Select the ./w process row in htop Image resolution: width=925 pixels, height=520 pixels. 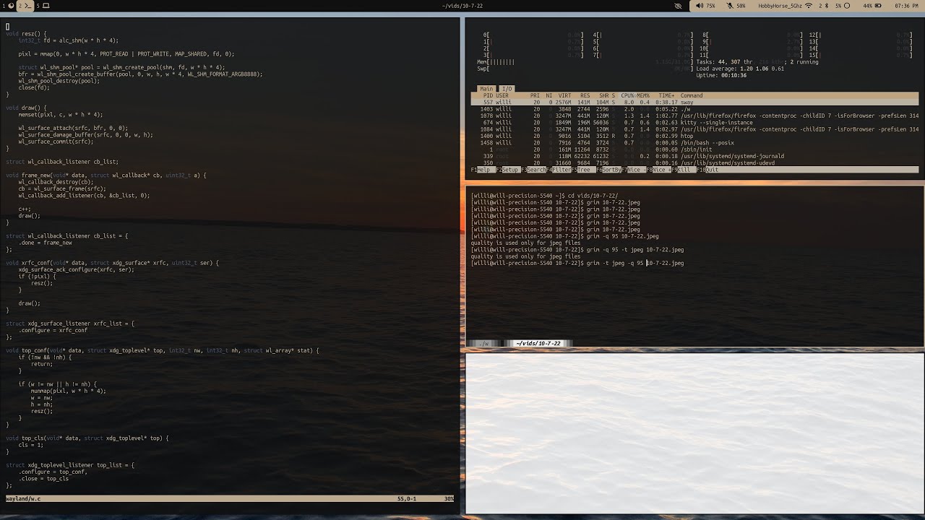point(694,109)
